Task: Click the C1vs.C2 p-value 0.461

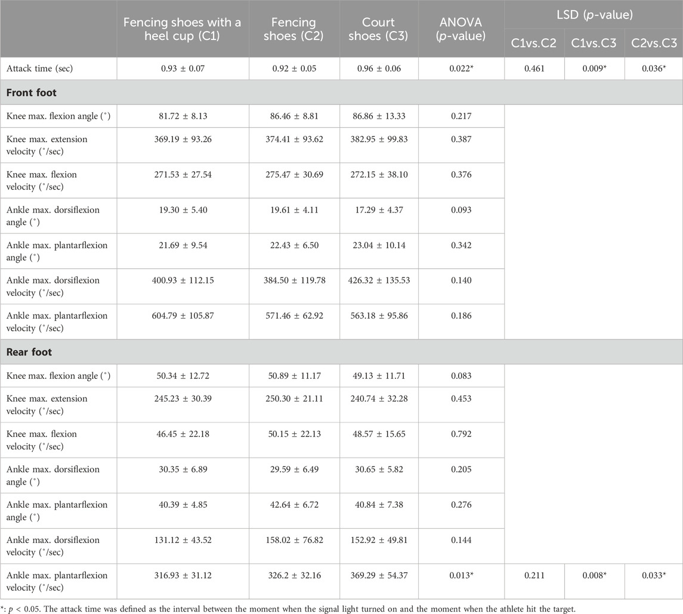Action: [x=534, y=69]
